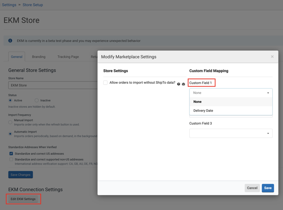This screenshot has height=210, width=283.
Task: Select the Inactive status radio button
Action: 37,100
